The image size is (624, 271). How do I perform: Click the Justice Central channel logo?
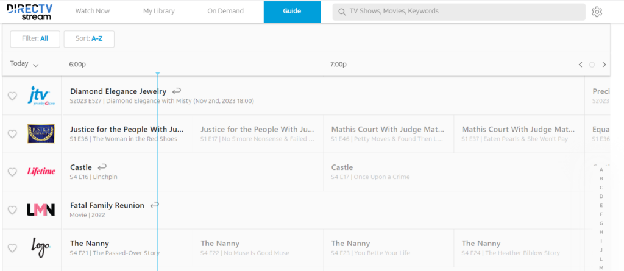(x=41, y=134)
